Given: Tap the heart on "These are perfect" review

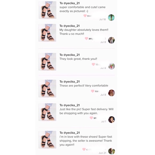Looking at the screenshot, I should [x=93, y=91].
